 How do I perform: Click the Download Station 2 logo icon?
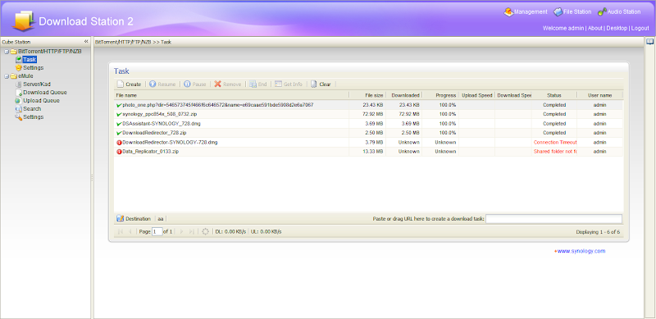tap(23, 21)
